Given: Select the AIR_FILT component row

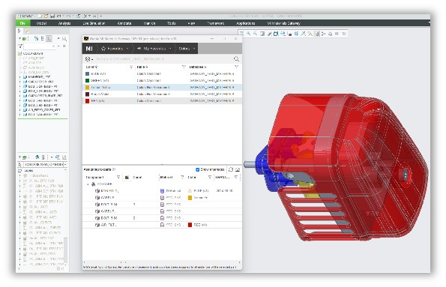Looking at the screenshot, I should [162, 225].
